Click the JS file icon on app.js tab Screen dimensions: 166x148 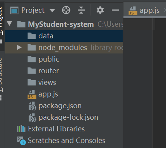(133, 11)
